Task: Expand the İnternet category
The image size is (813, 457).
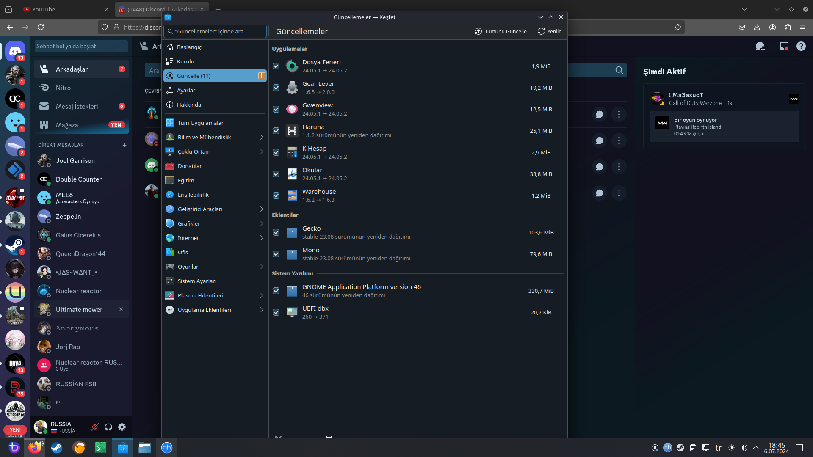Action: coord(215,238)
